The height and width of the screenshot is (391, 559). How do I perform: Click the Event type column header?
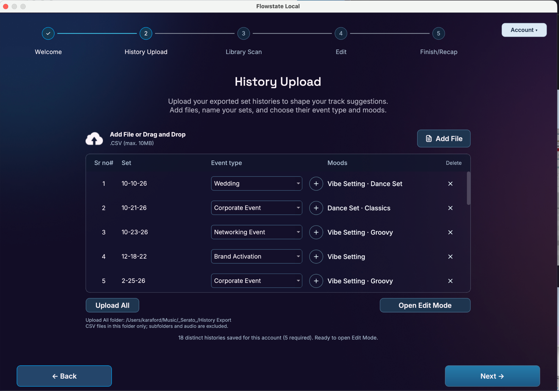pyautogui.click(x=226, y=163)
